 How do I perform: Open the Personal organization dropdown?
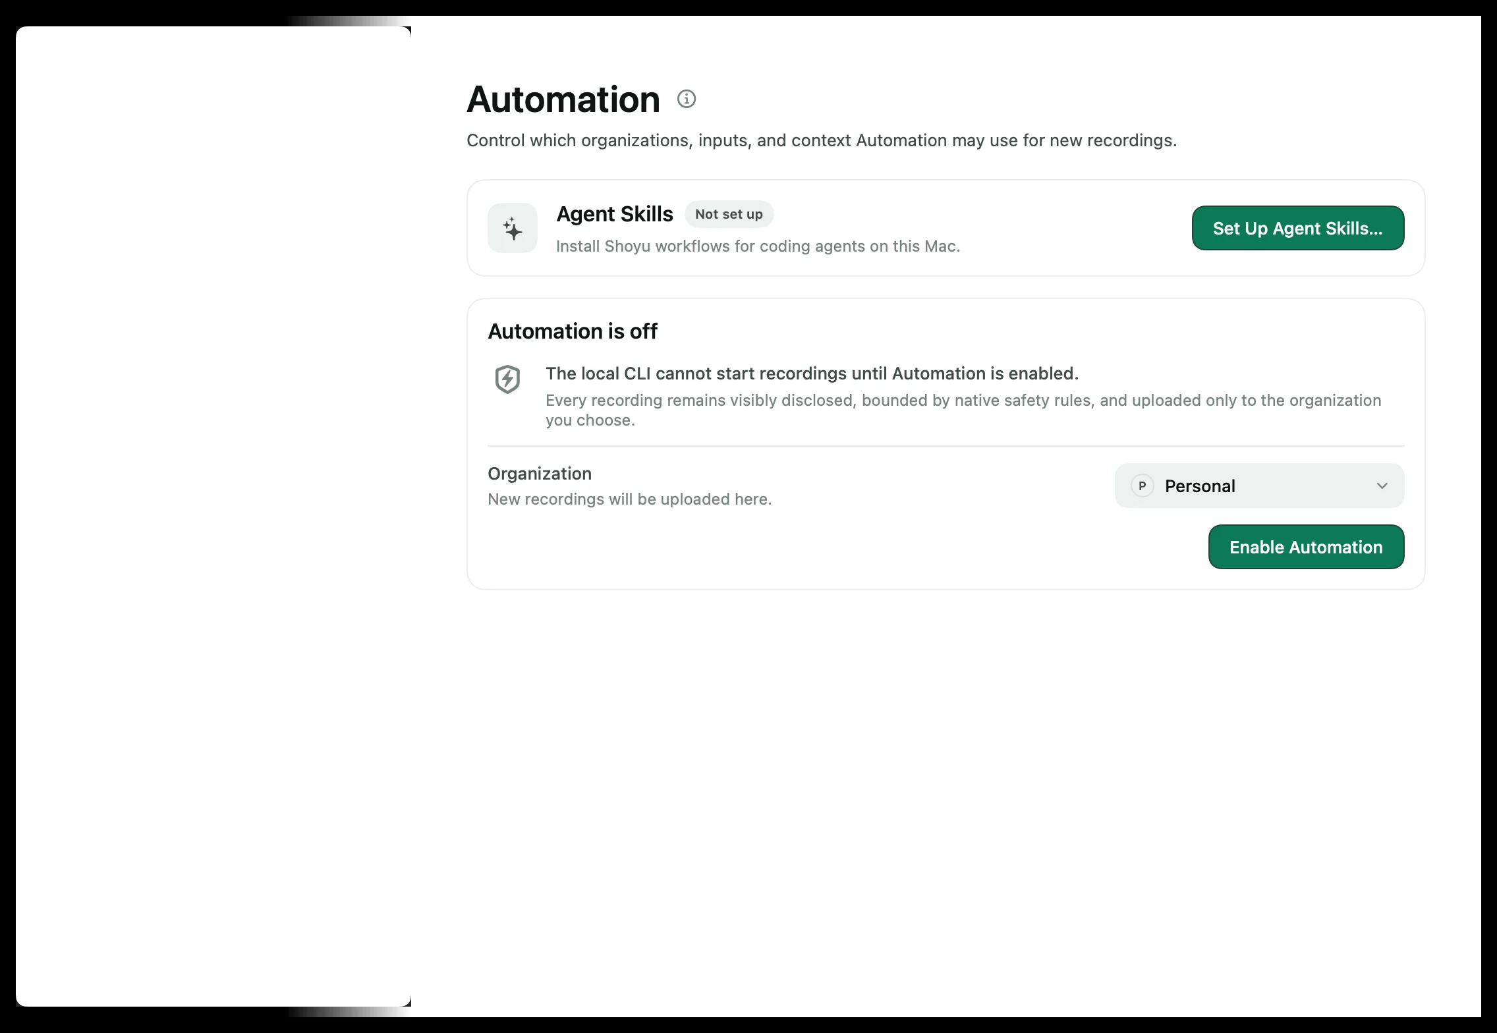1259,486
